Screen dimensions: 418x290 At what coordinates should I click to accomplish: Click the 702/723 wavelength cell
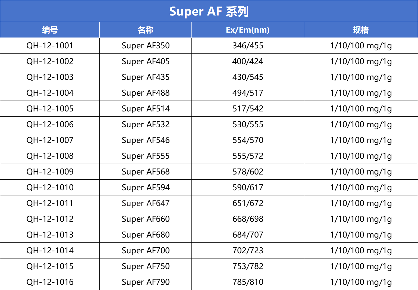248,250
